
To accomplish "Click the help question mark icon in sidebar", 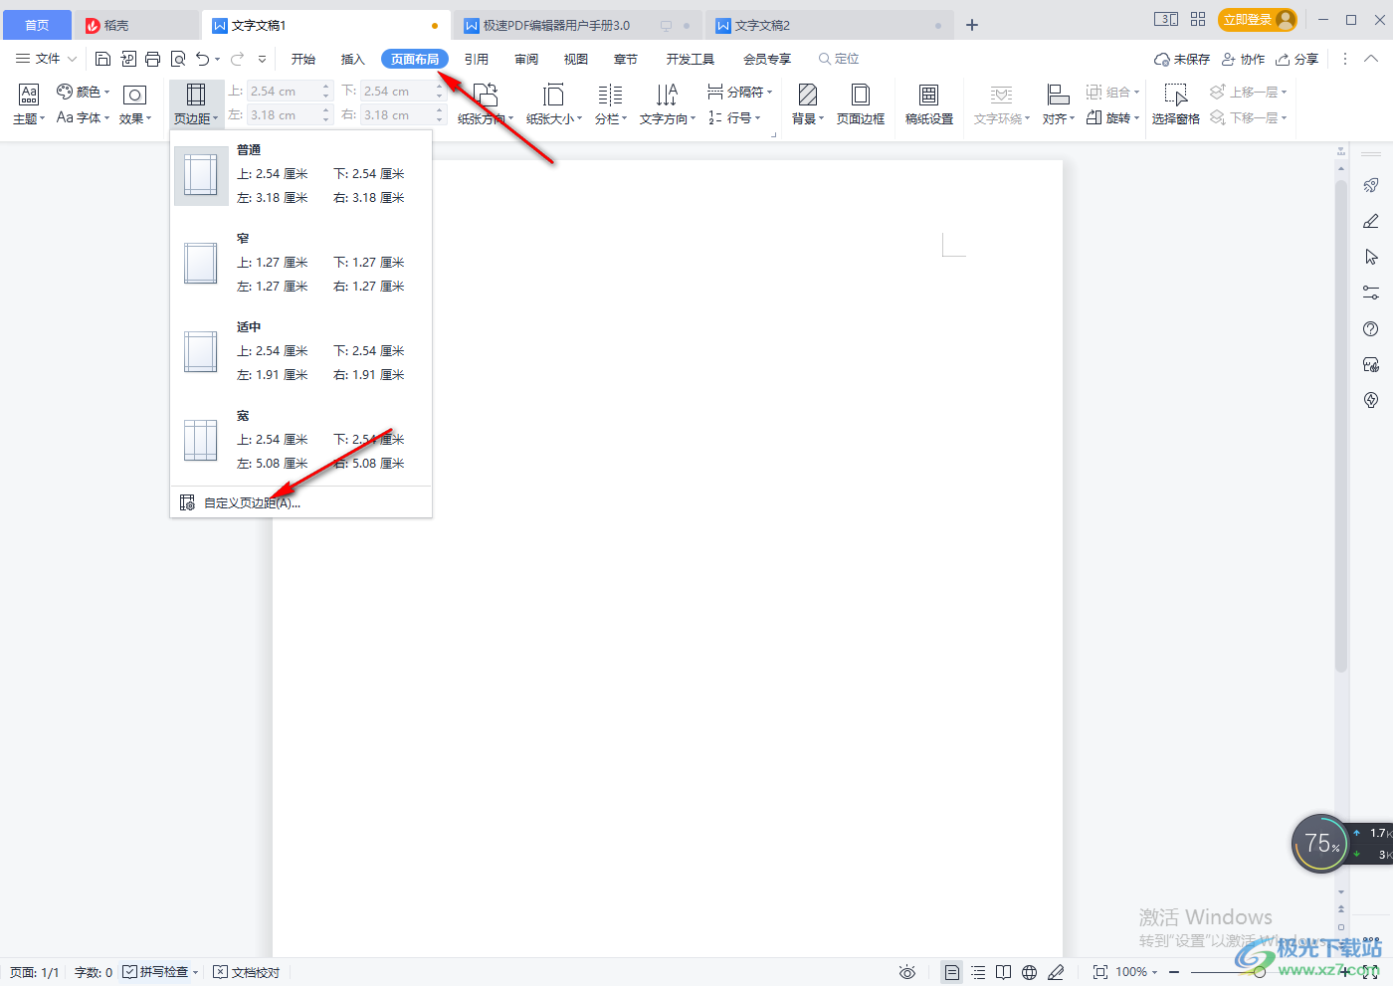I will click(1371, 328).
